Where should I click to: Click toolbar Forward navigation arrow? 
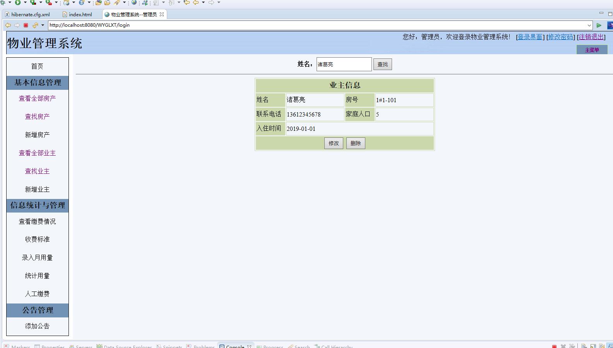[211, 2]
